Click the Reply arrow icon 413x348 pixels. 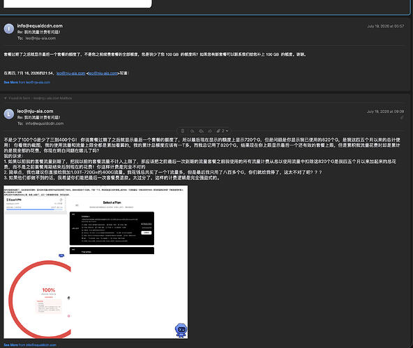(193, 131)
